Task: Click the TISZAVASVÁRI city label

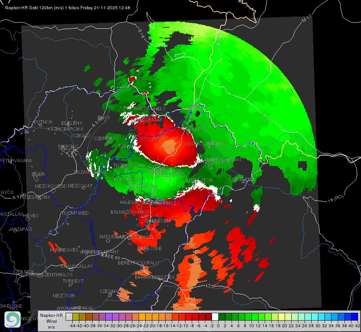Action: coord(129,165)
